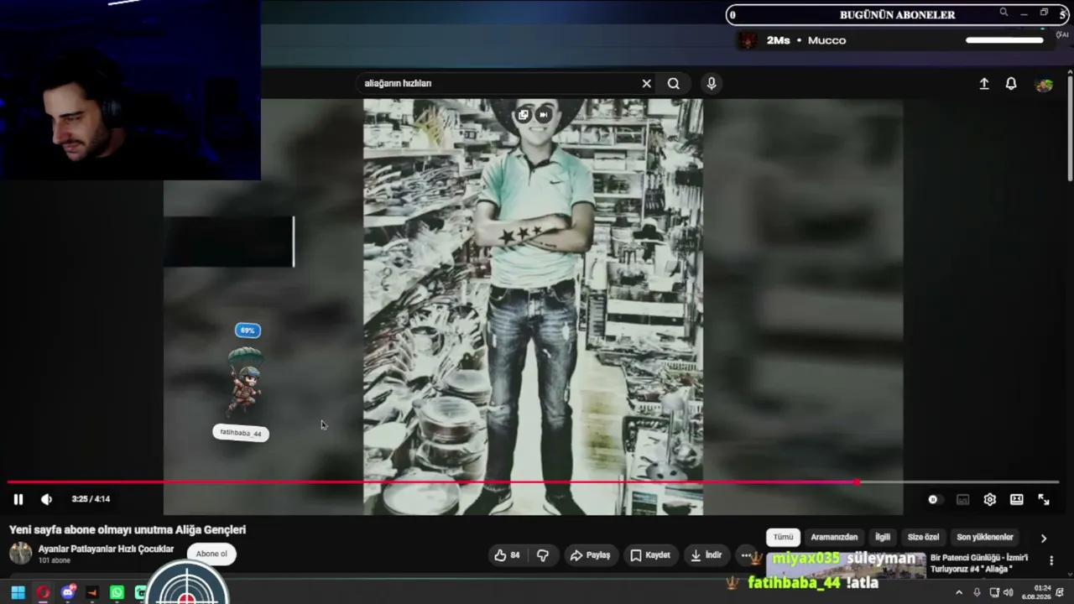Click the 3:25 / 4:14 time display
This screenshot has height=604, width=1074.
point(91,499)
